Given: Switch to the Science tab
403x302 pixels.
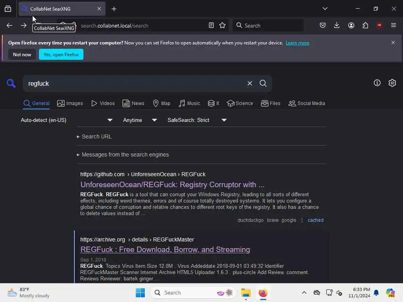Looking at the screenshot, I should point(240,103).
